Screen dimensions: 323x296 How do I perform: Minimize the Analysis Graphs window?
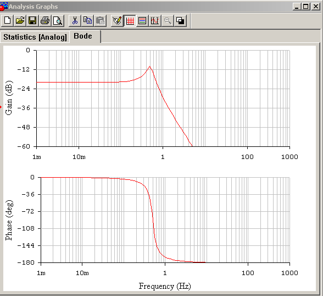tap(297, 7)
